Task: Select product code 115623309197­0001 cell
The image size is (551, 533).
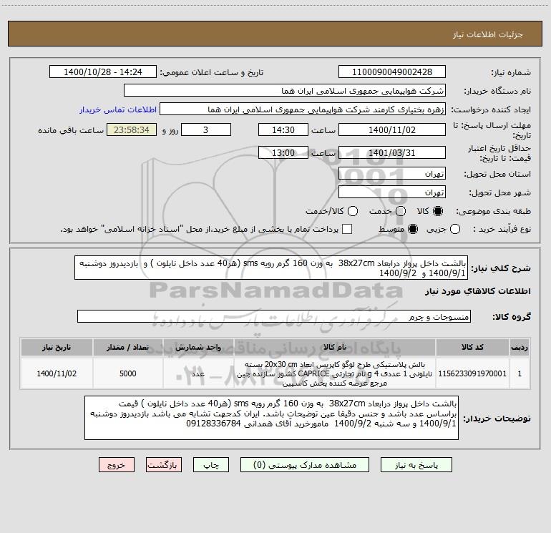Action: [472, 373]
